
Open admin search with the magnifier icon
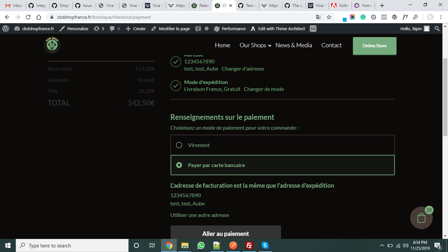tap(437, 29)
